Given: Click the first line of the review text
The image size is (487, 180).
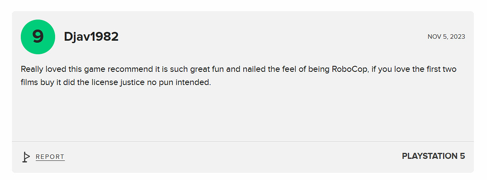Looking at the screenshot, I should click(239, 69).
